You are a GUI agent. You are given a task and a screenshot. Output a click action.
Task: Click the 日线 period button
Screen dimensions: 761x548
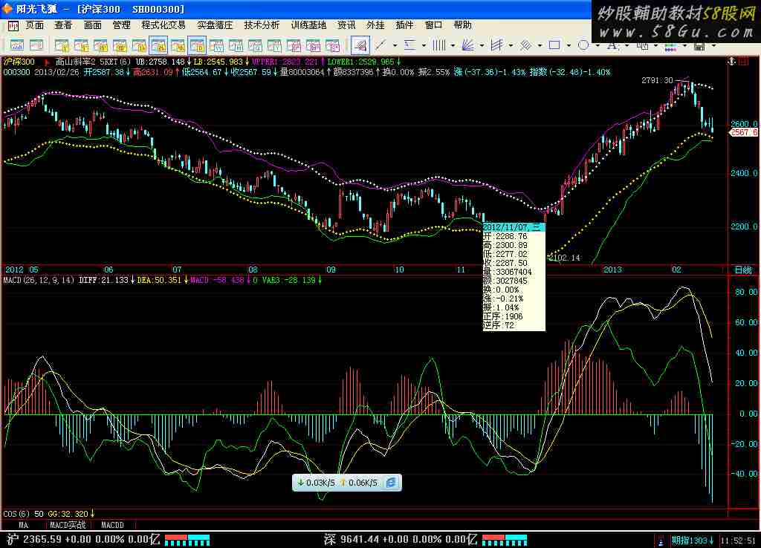pos(743,270)
